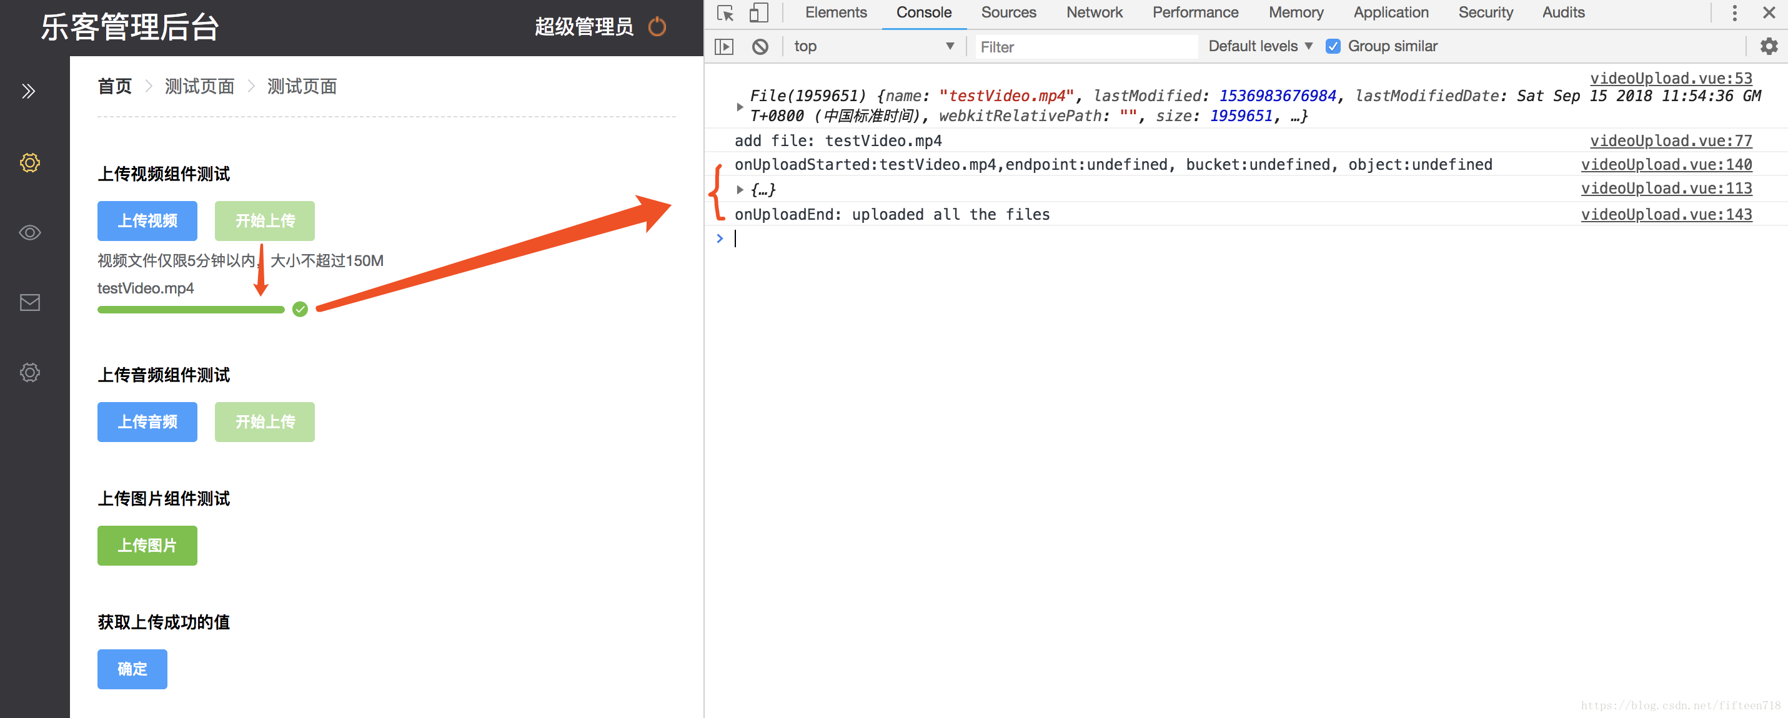Click the yellow gear sidebar icon
The width and height of the screenshot is (1788, 718).
[x=30, y=163]
